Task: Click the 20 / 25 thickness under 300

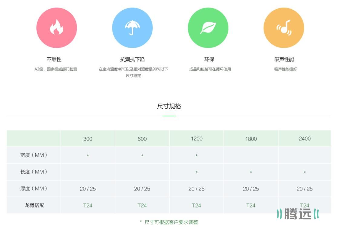Action: point(88,189)
